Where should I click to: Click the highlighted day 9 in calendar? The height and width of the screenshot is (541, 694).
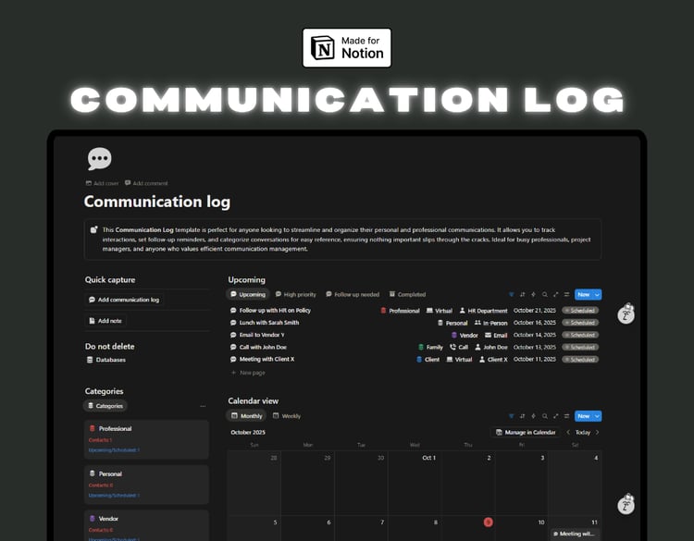click(489, 523)
